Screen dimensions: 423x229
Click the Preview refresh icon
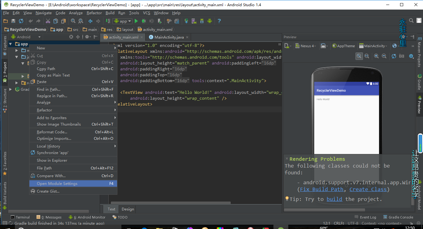(394, 56)
